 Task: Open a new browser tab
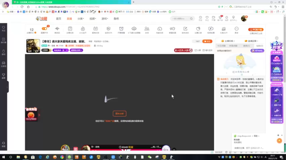[x=133, y=2]
